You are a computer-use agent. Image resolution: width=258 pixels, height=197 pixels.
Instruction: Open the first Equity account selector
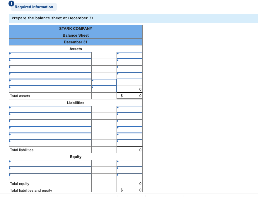tap(50, 163)
